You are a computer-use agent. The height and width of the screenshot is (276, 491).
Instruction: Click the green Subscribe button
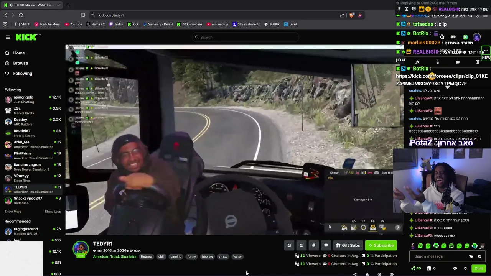(x=381, y=245)
